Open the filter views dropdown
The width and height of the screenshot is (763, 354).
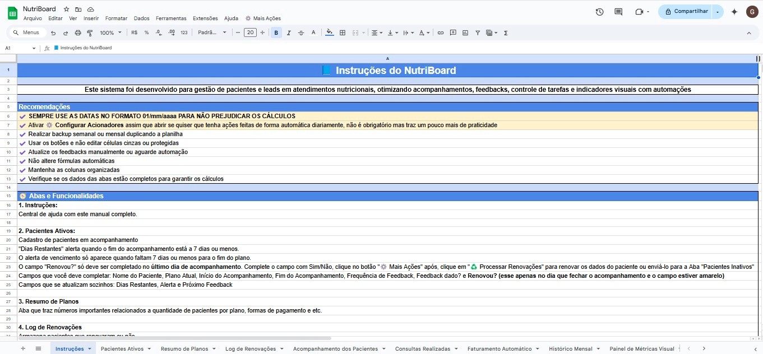(x=492, y=33)
